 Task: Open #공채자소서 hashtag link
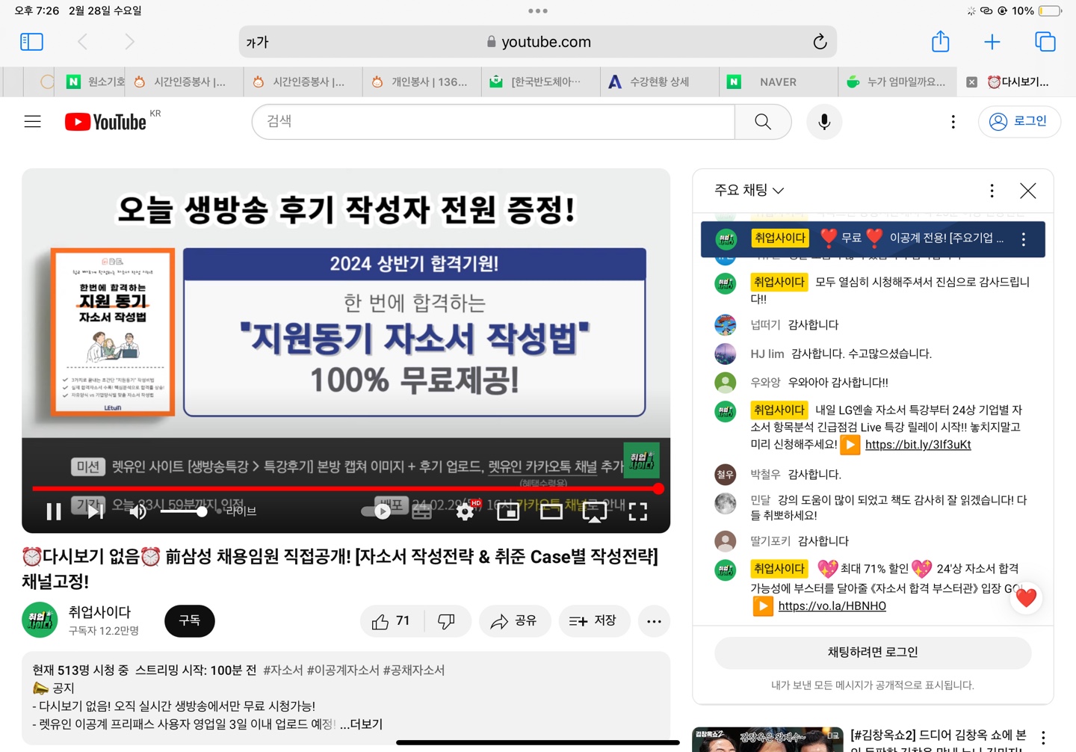413,671
